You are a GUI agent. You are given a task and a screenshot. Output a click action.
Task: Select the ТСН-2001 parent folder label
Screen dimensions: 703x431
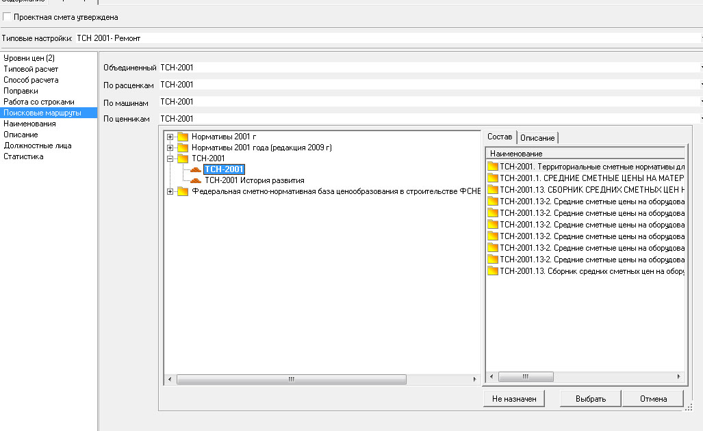208,158
